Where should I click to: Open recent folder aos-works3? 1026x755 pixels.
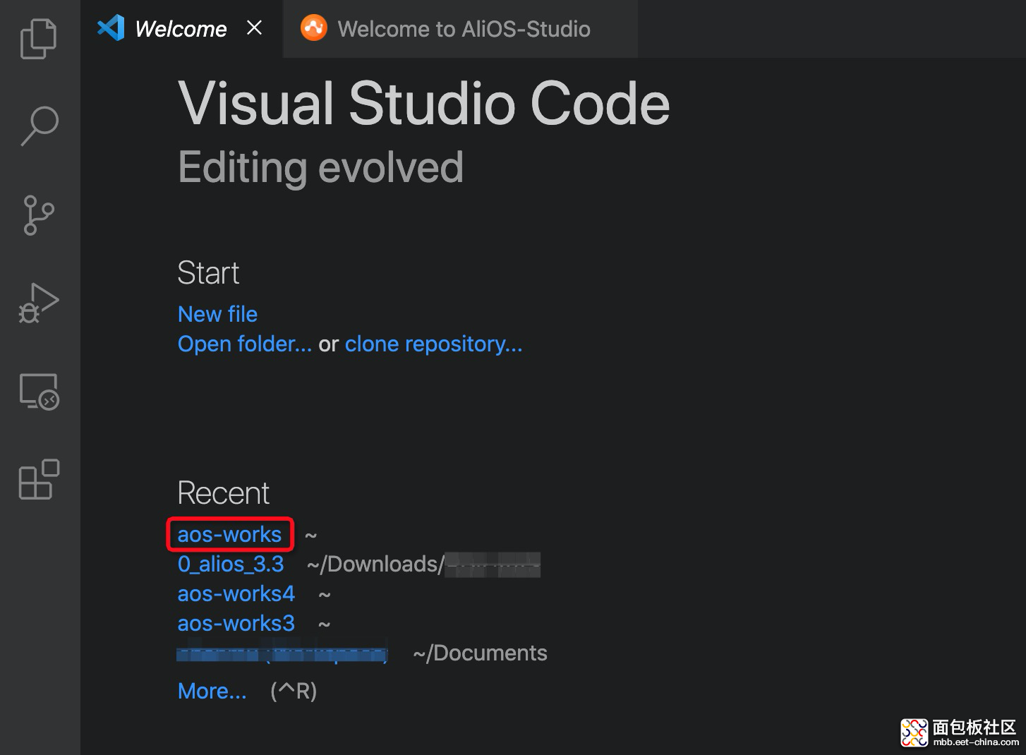pos(236,624)
